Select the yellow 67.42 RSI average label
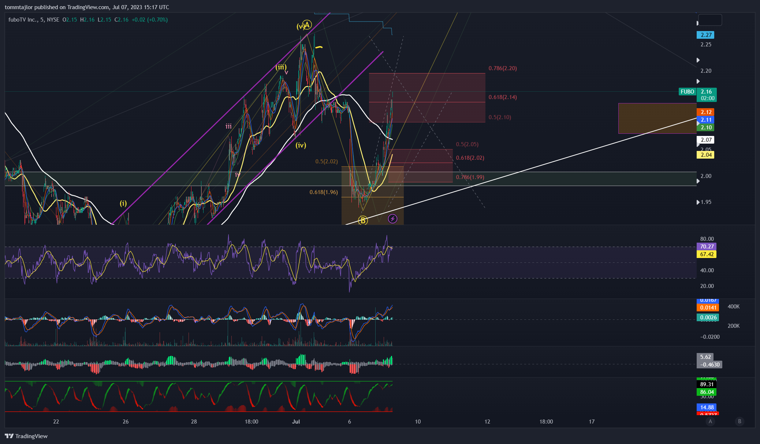This screenshot has width=760, height=444. 707,254
